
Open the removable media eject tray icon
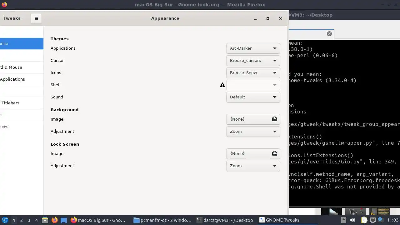(x=343, y=220)
